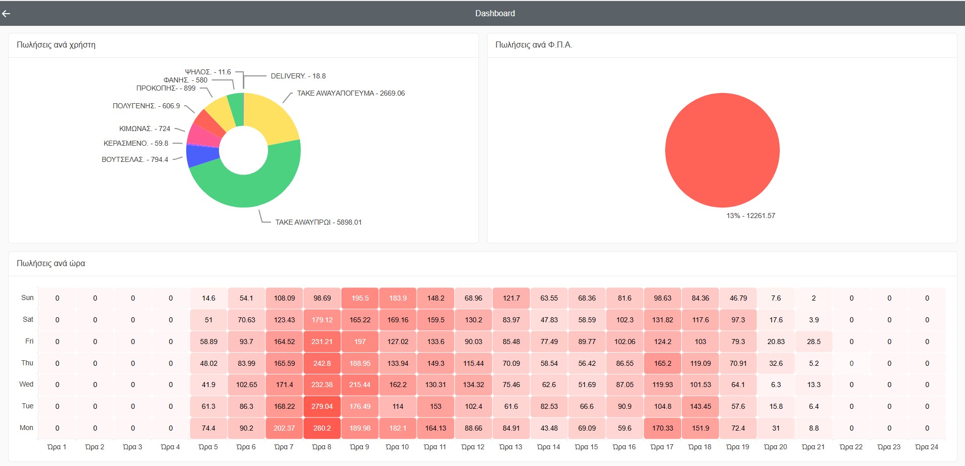Click the label TAKE AWAYΠΡΩΙ - 5898.01
Image resolution: width=965 pixels, height=466 pixels.
click(x=318, y=222)
